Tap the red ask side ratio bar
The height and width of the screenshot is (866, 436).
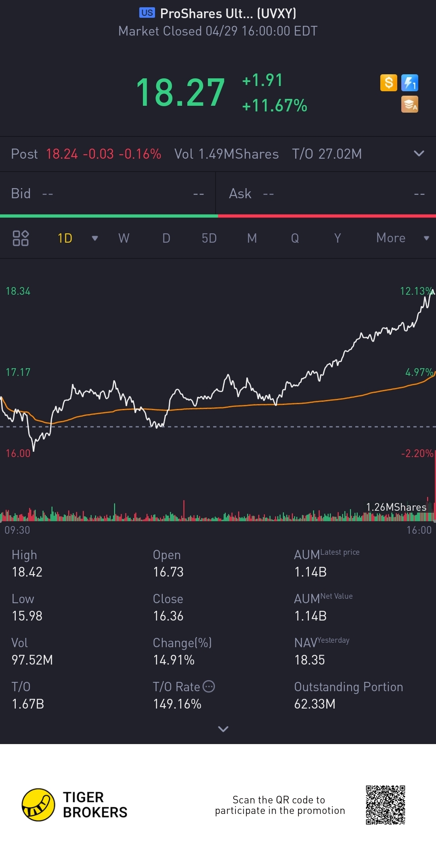[x=327, y=216]
